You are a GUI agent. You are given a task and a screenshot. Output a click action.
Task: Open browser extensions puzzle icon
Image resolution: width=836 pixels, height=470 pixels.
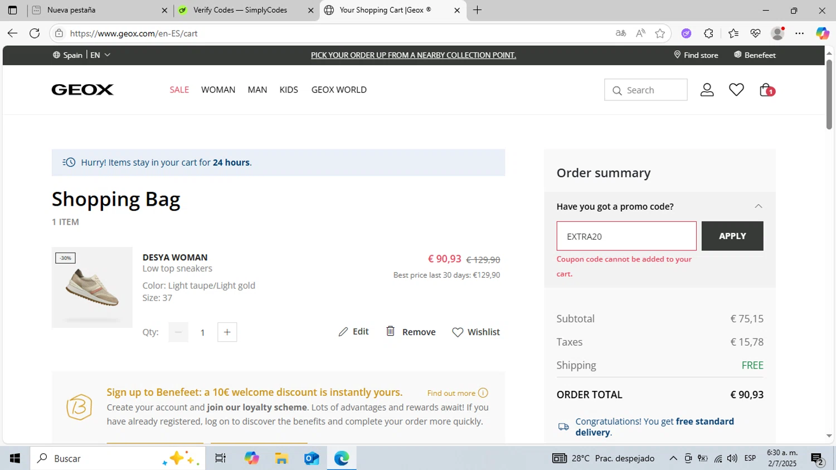pyautogui.click(x=708, y=33)
